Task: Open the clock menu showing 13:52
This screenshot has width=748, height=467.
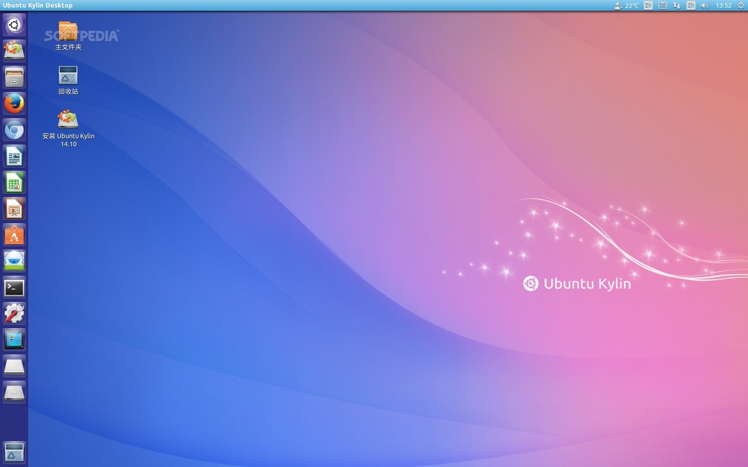Action: click(724, 5)
